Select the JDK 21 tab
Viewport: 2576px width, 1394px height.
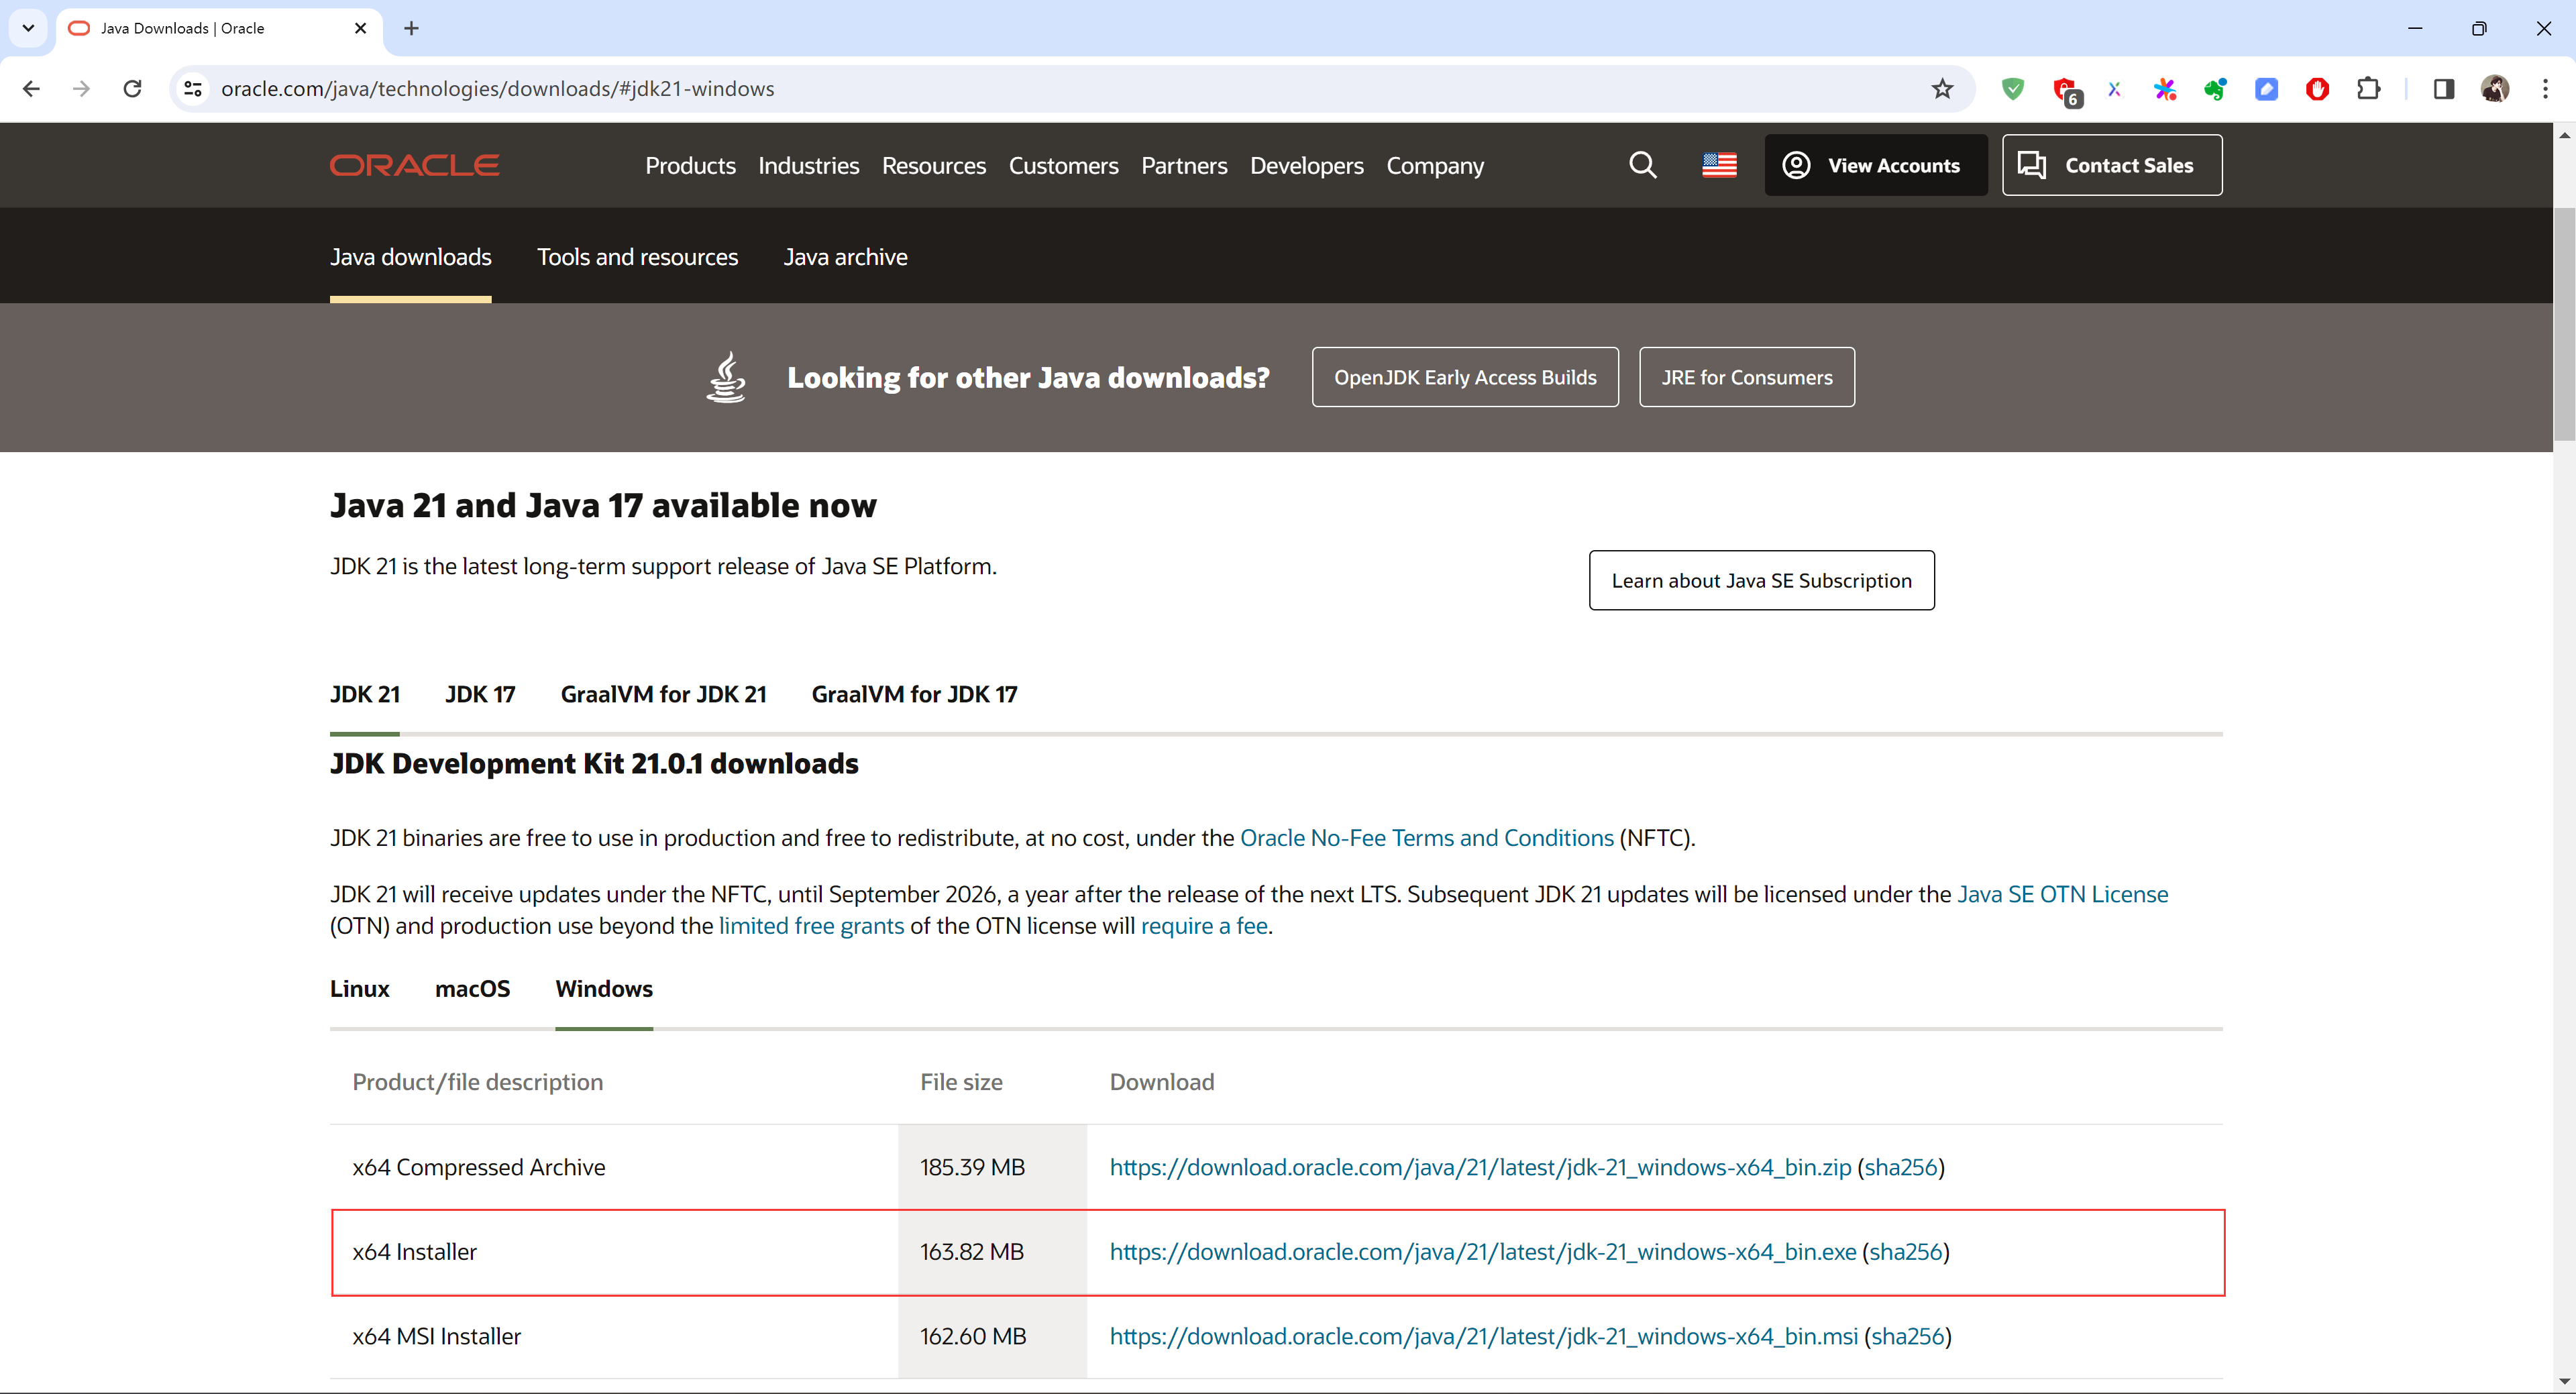tap(364, 694)
